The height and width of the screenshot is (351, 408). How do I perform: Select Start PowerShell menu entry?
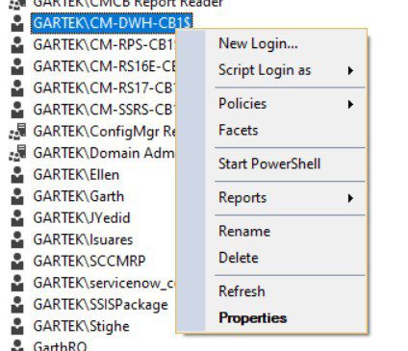269,163
